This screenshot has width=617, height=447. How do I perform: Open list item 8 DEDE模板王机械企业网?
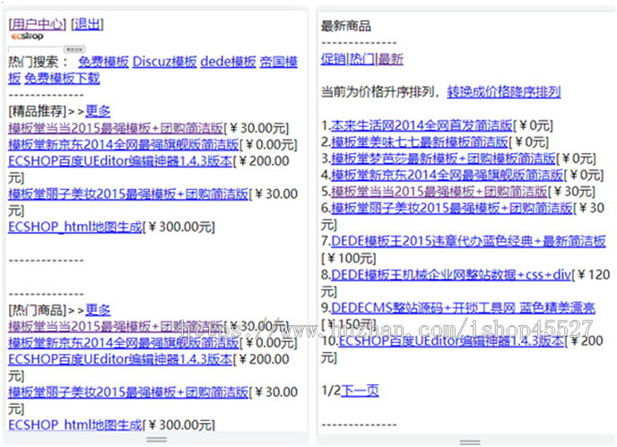[451, 274]
